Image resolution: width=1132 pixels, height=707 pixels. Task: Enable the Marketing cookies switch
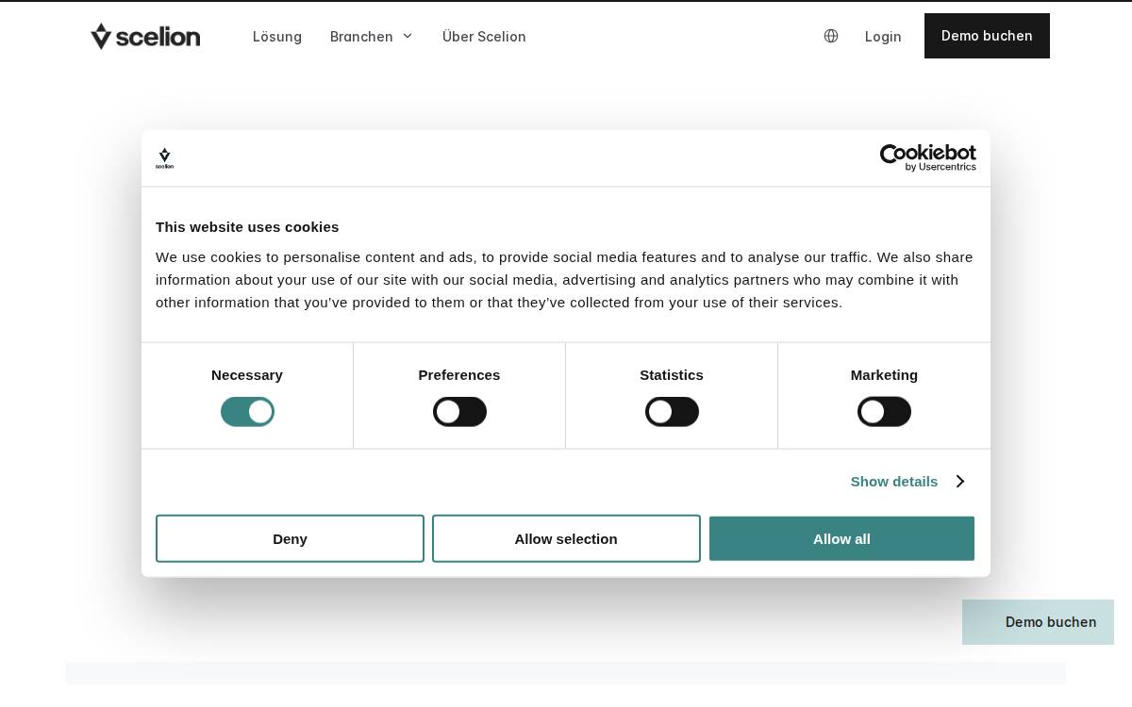(x=884, y=412)
